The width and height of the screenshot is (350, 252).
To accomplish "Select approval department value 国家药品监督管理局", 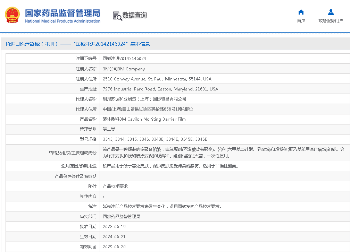I will coord(122,216).
